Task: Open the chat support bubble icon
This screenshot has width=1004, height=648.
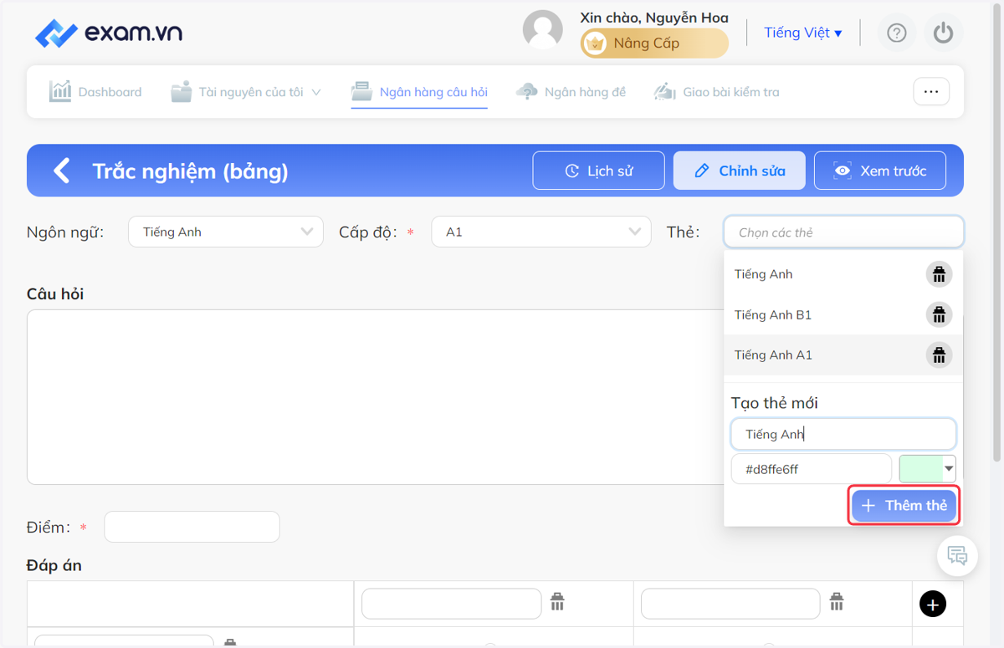Action: 957,555
